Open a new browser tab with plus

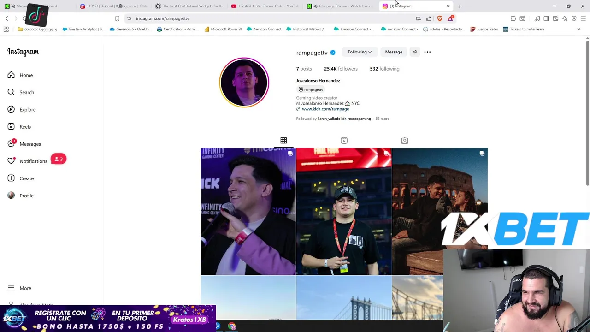pos(460,6)
